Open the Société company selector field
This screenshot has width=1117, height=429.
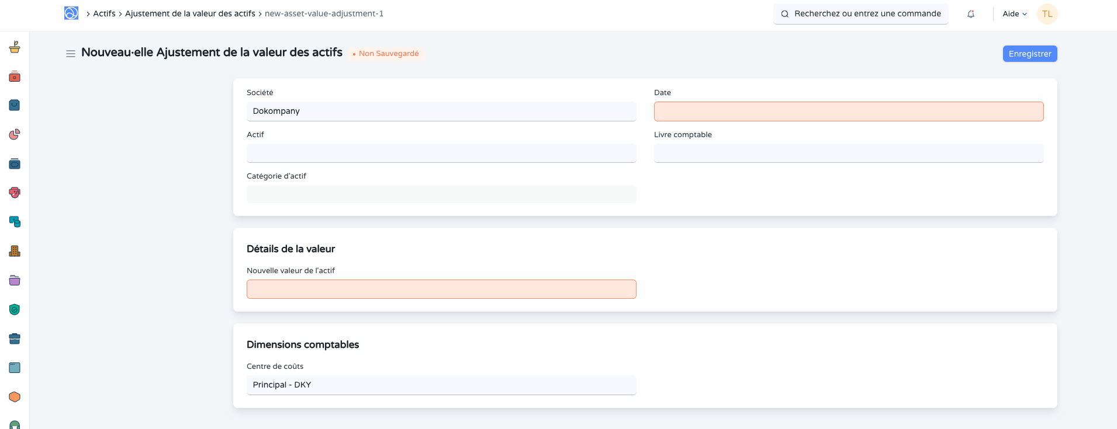[441, 111]
